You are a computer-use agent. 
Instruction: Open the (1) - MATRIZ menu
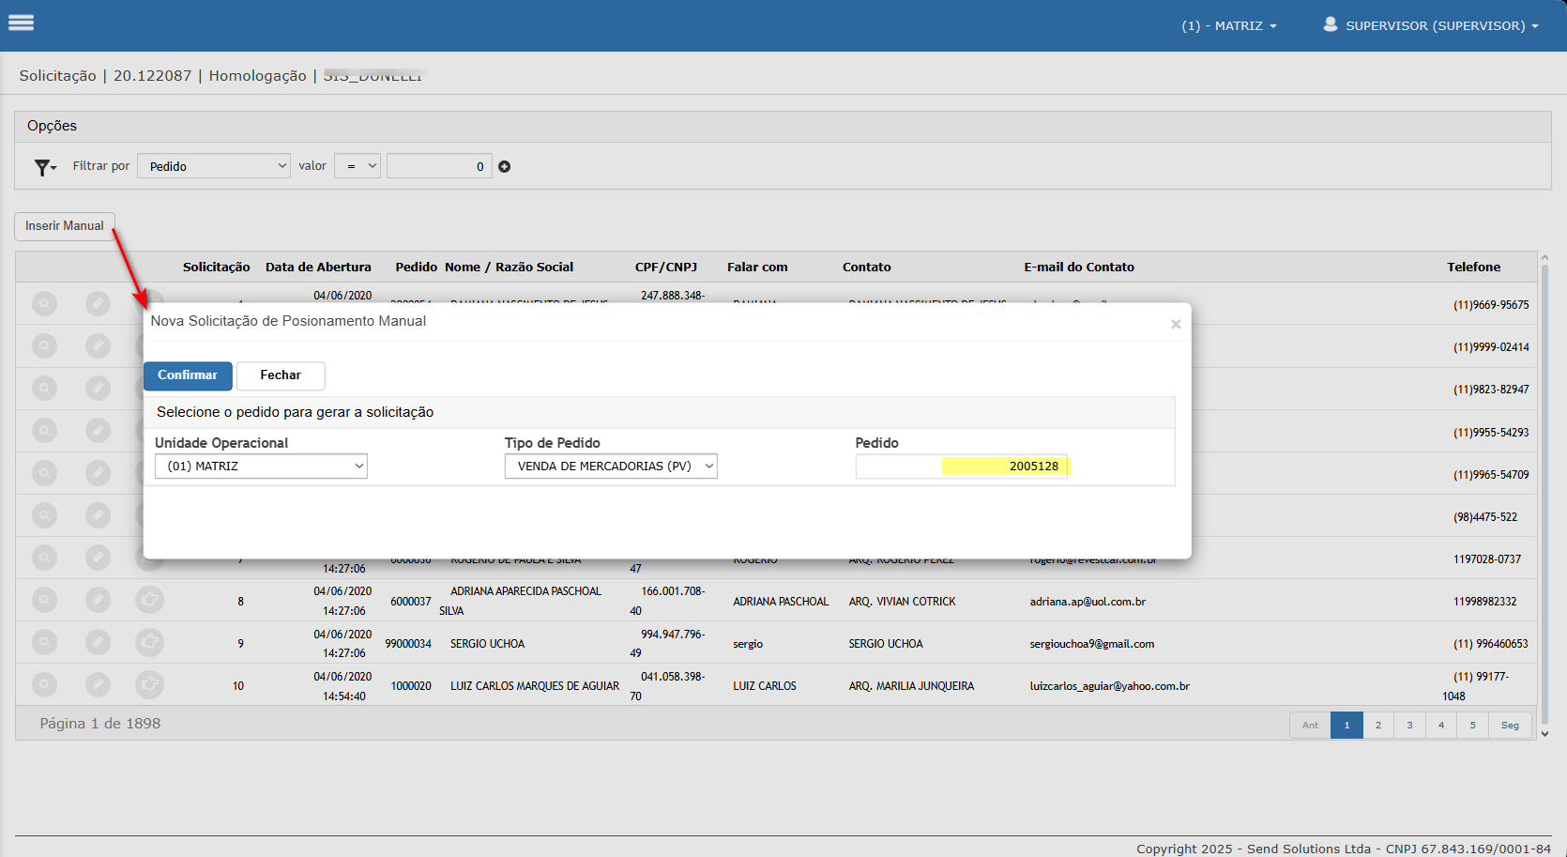pos(1228,26)
